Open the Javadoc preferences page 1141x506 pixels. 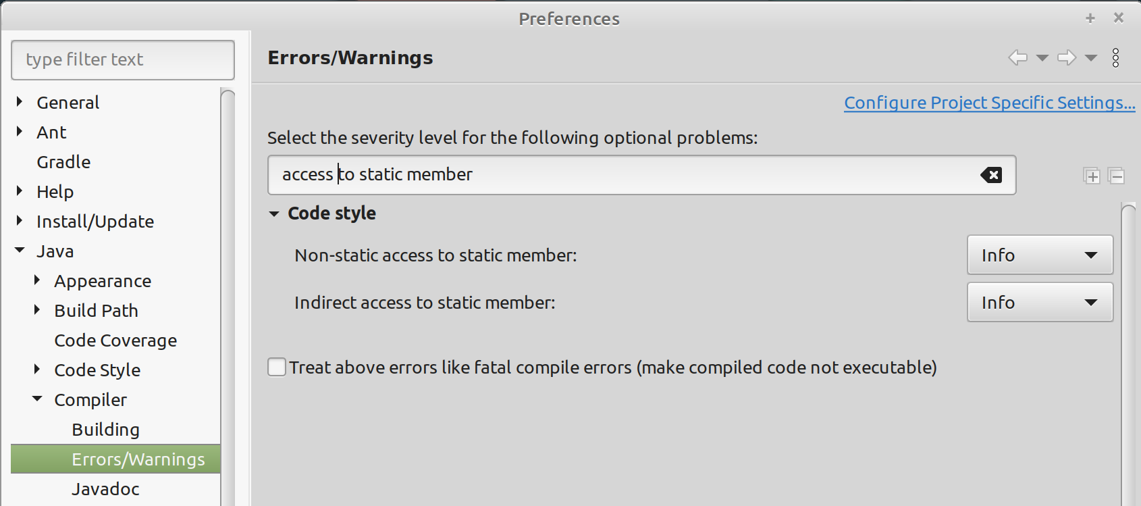pyautogui.click(x=105, y=488)
